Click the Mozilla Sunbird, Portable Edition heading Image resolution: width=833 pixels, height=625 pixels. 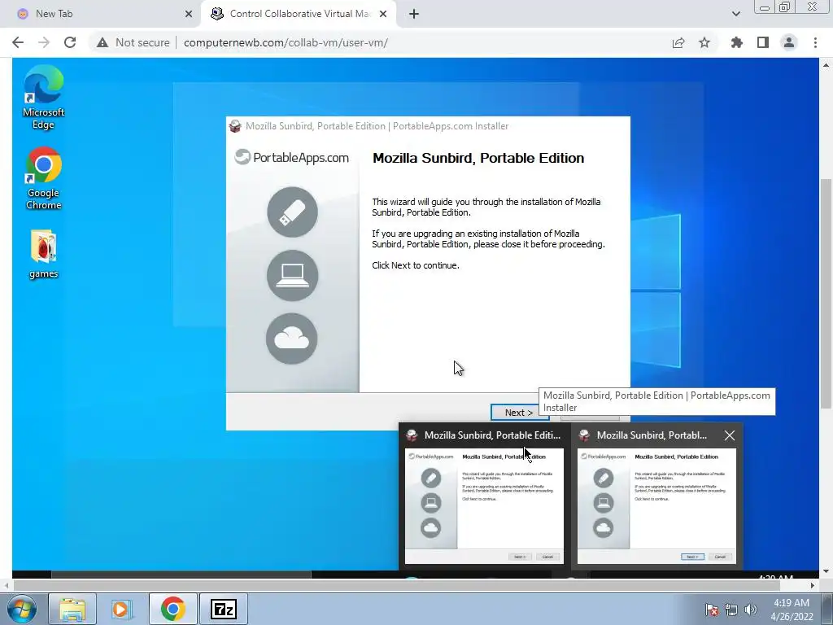[x=478, y=158]
